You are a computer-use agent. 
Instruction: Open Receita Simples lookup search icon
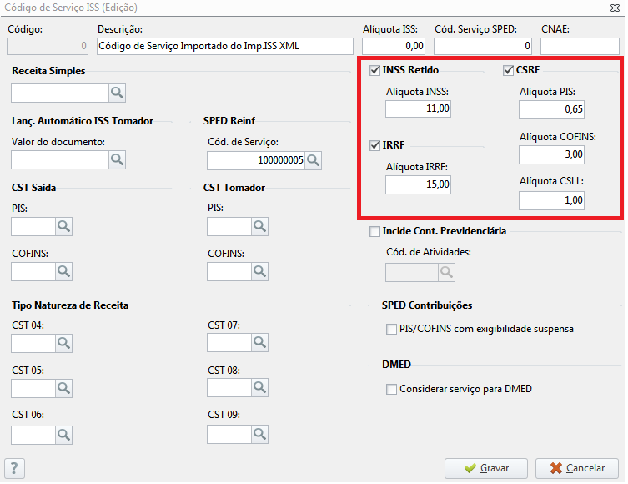117,93
